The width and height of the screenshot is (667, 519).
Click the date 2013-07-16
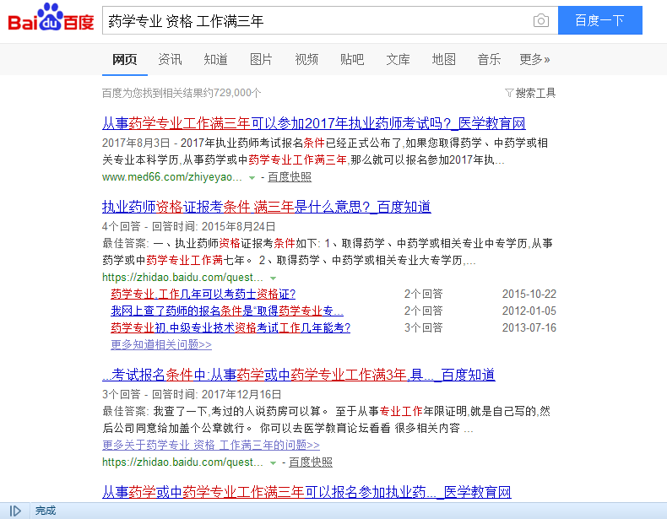529,327
